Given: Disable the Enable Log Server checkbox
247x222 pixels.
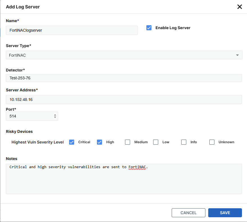Looking at the screenshot, I should tap(149, 28).
